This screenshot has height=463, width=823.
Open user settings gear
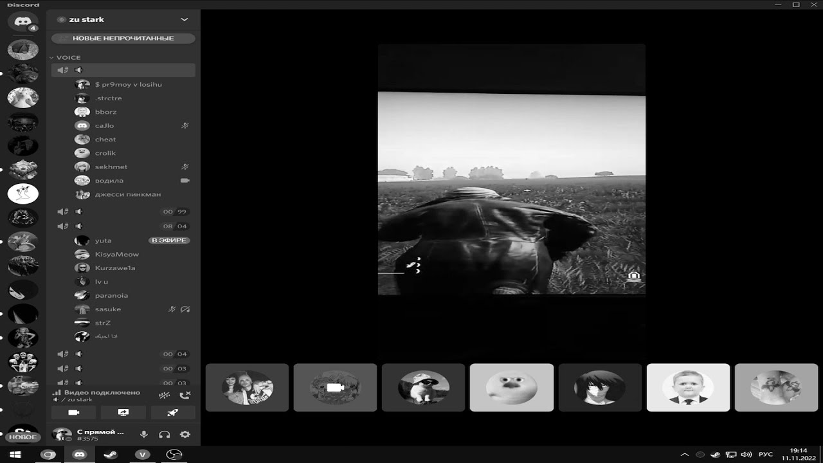(185, 435)
